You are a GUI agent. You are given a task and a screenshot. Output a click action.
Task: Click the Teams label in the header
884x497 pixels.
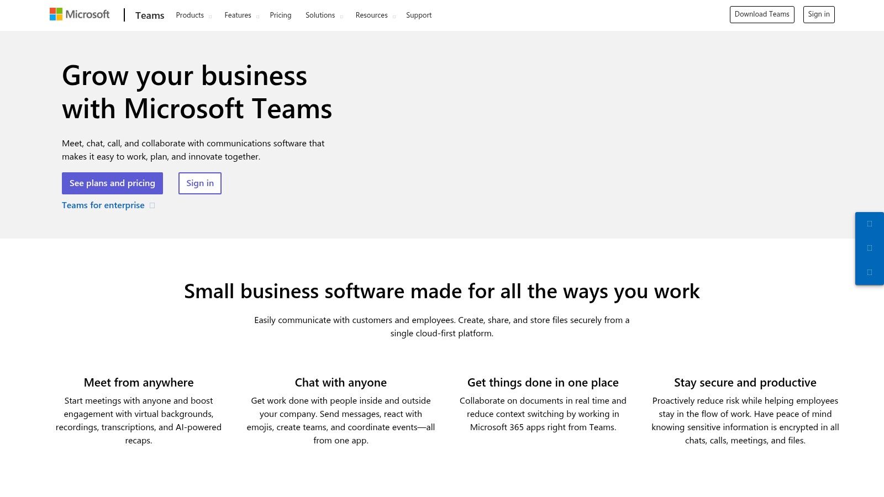(149, 15)
